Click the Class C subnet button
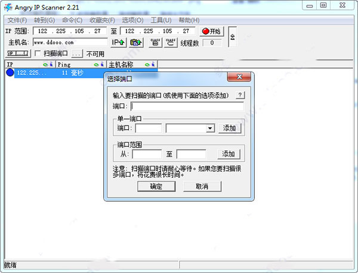Viewport: 358px width, 273px height. 171,42
